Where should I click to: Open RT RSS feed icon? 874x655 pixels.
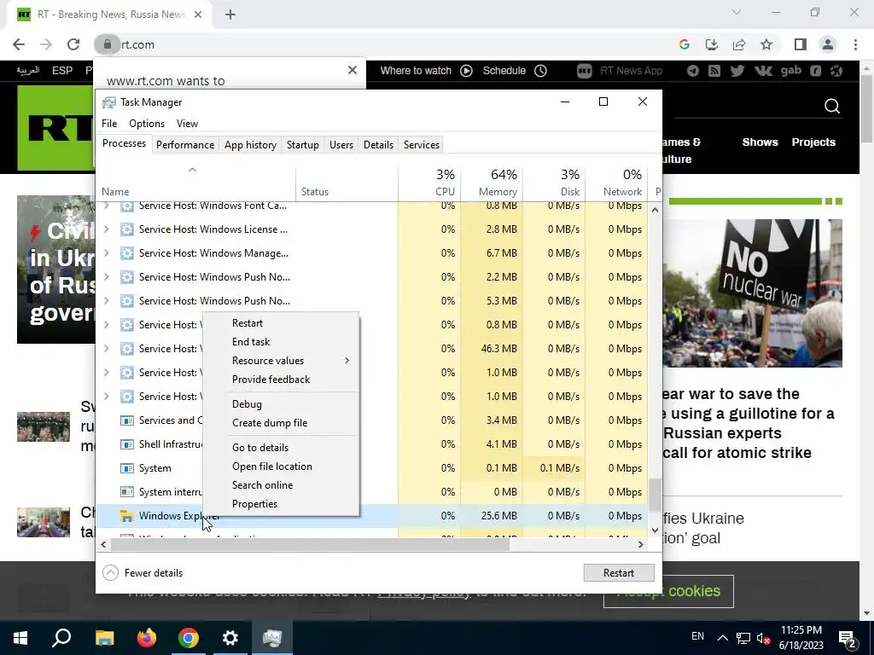(x=714, y=71)
